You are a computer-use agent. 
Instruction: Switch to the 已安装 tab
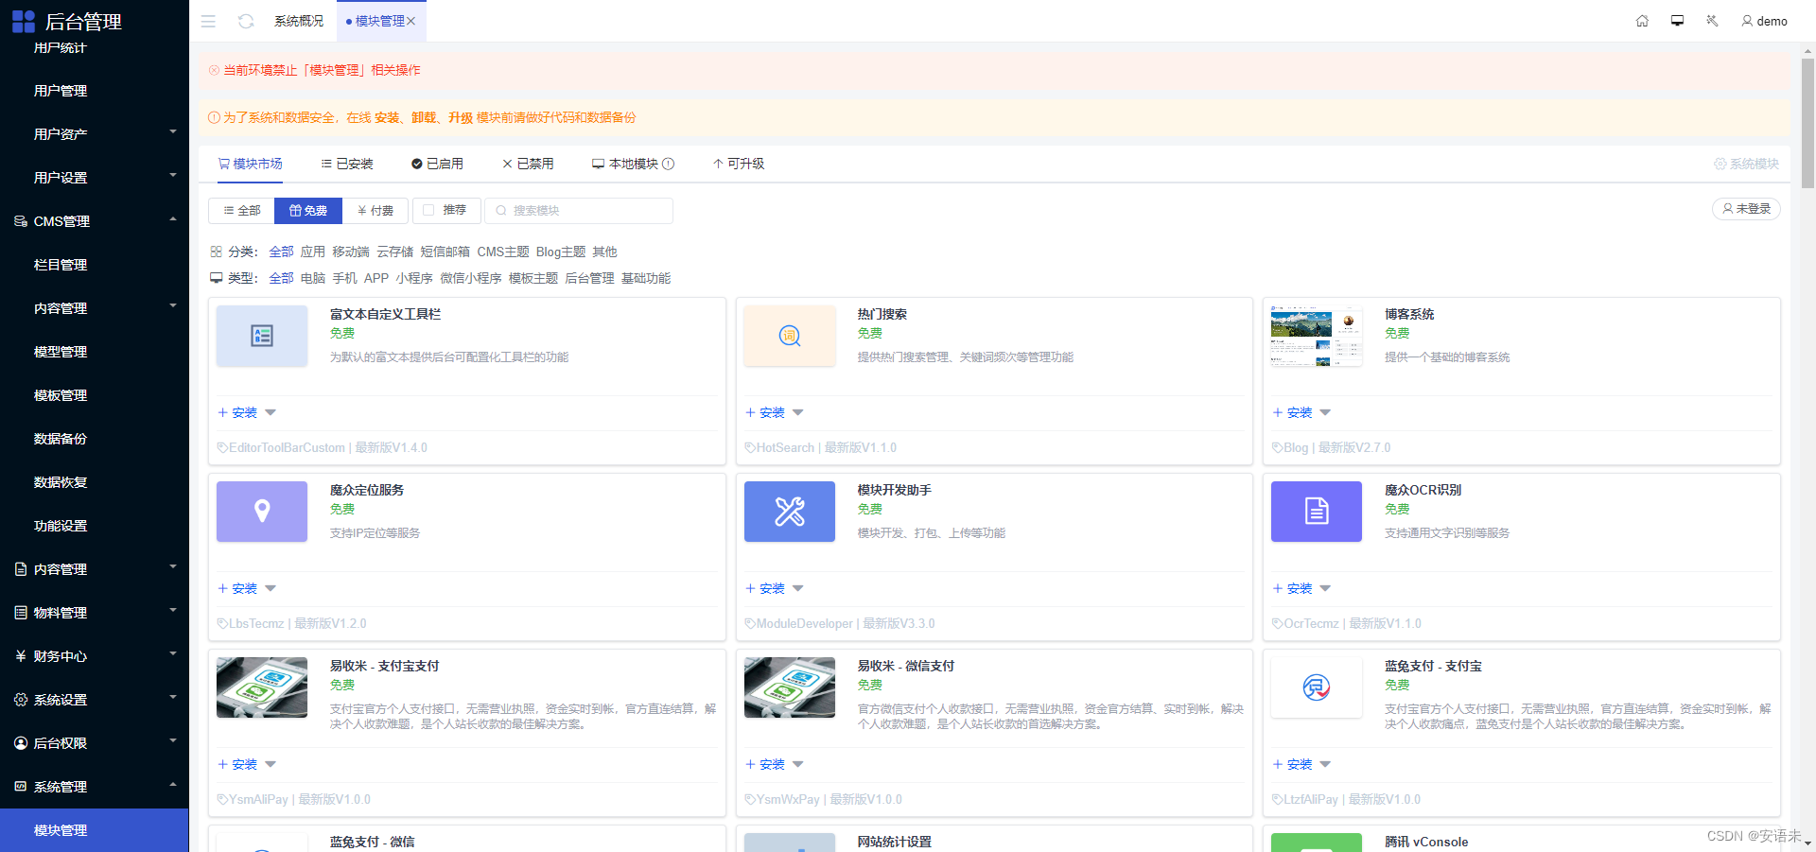click(346, 163)
